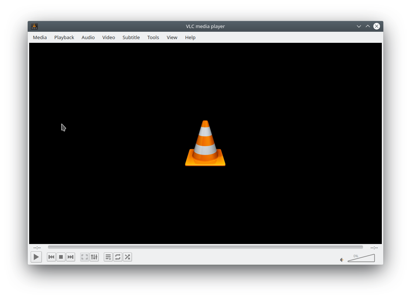This screenshot has height=299, width=411.
Task: Open the Media menu
Action: [40, 38]
